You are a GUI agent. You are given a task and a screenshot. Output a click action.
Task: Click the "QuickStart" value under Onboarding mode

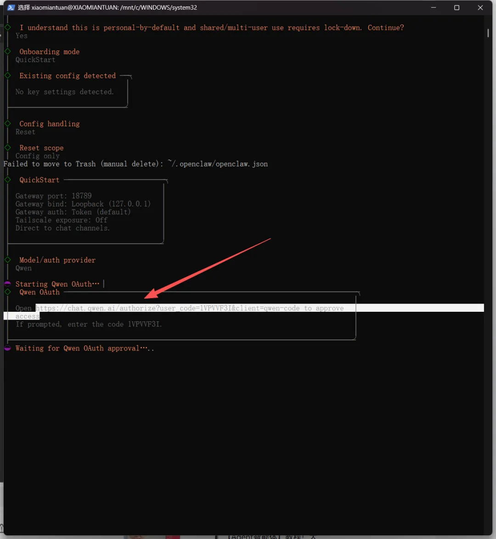click(x=35, y=60)
